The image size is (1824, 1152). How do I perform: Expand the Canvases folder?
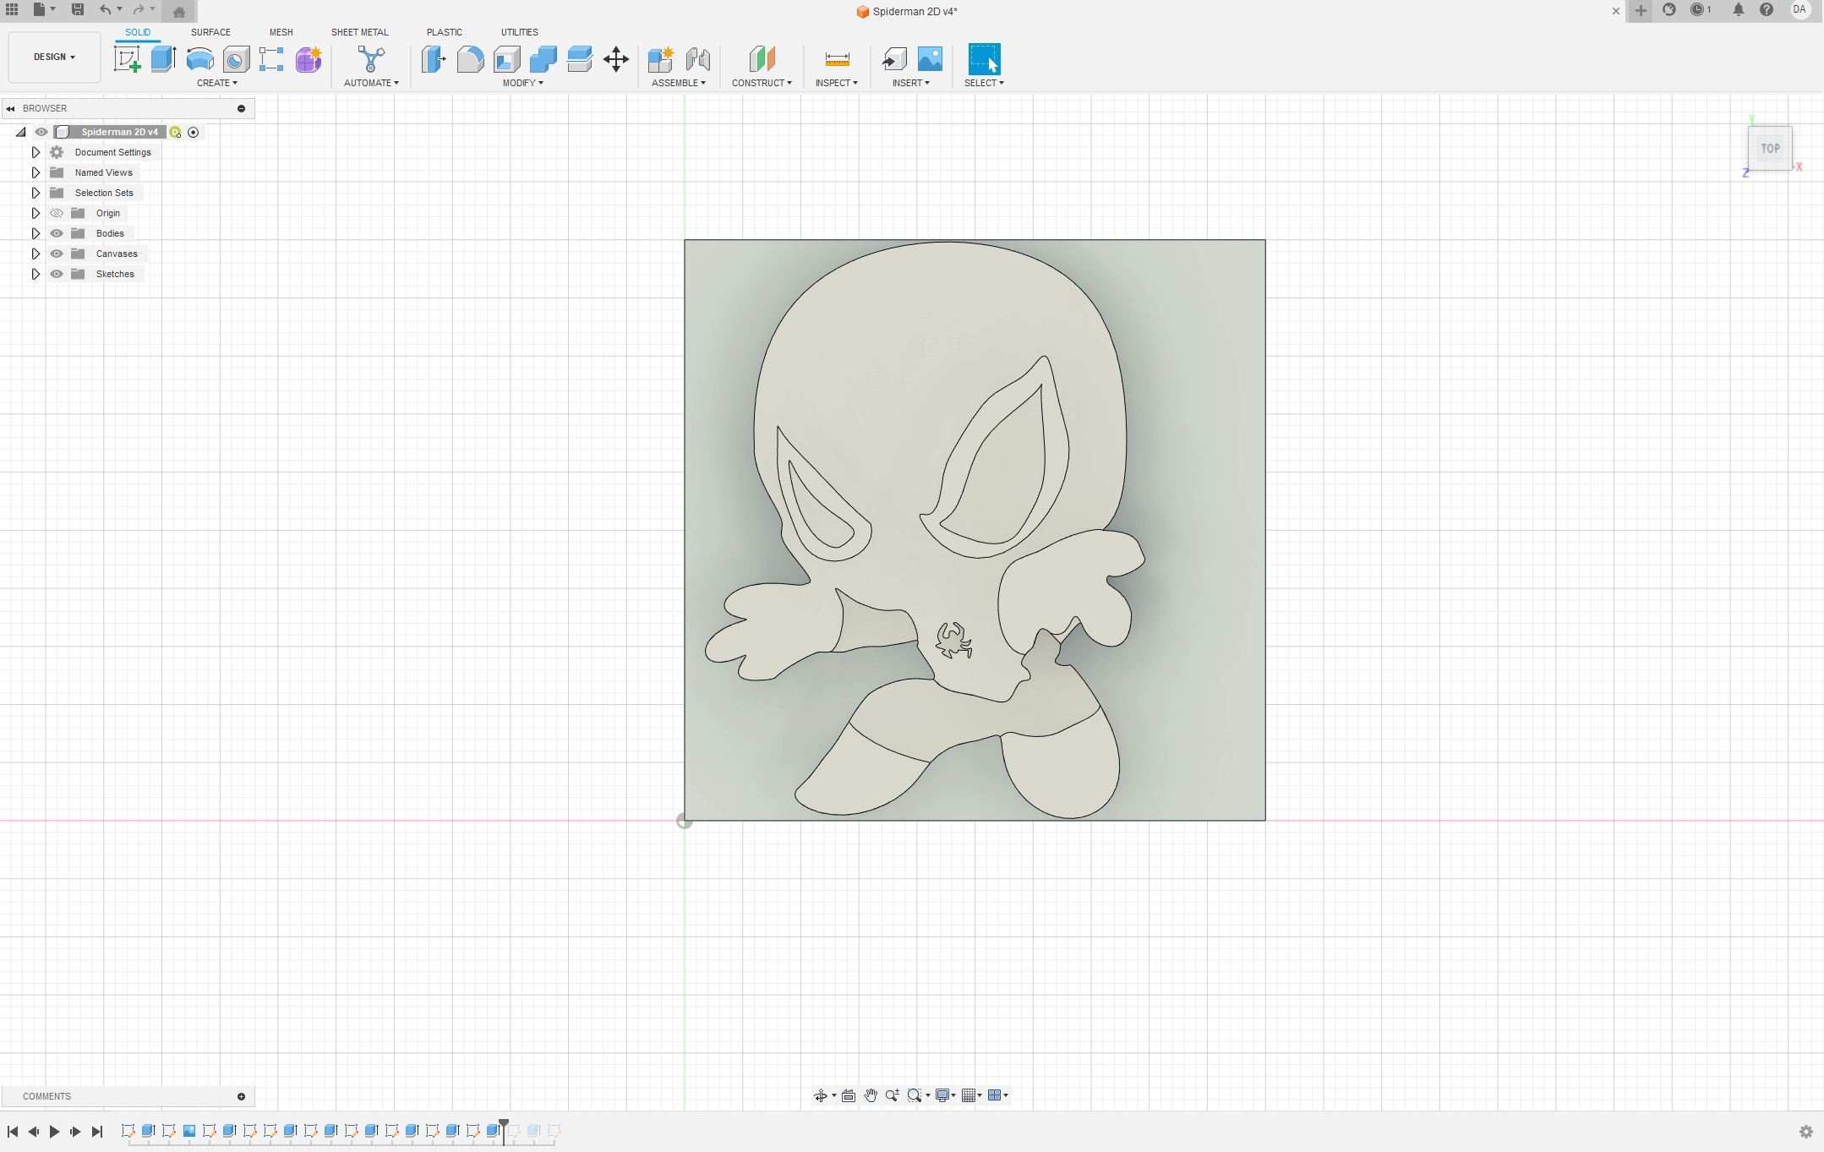[35, 254]
